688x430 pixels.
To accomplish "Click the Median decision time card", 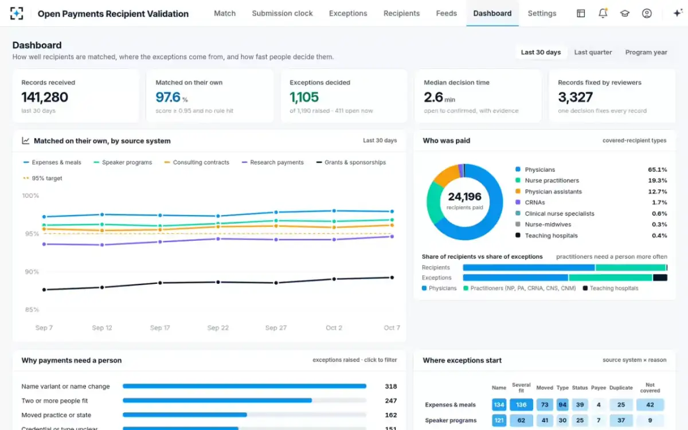I will click(478, 96).
